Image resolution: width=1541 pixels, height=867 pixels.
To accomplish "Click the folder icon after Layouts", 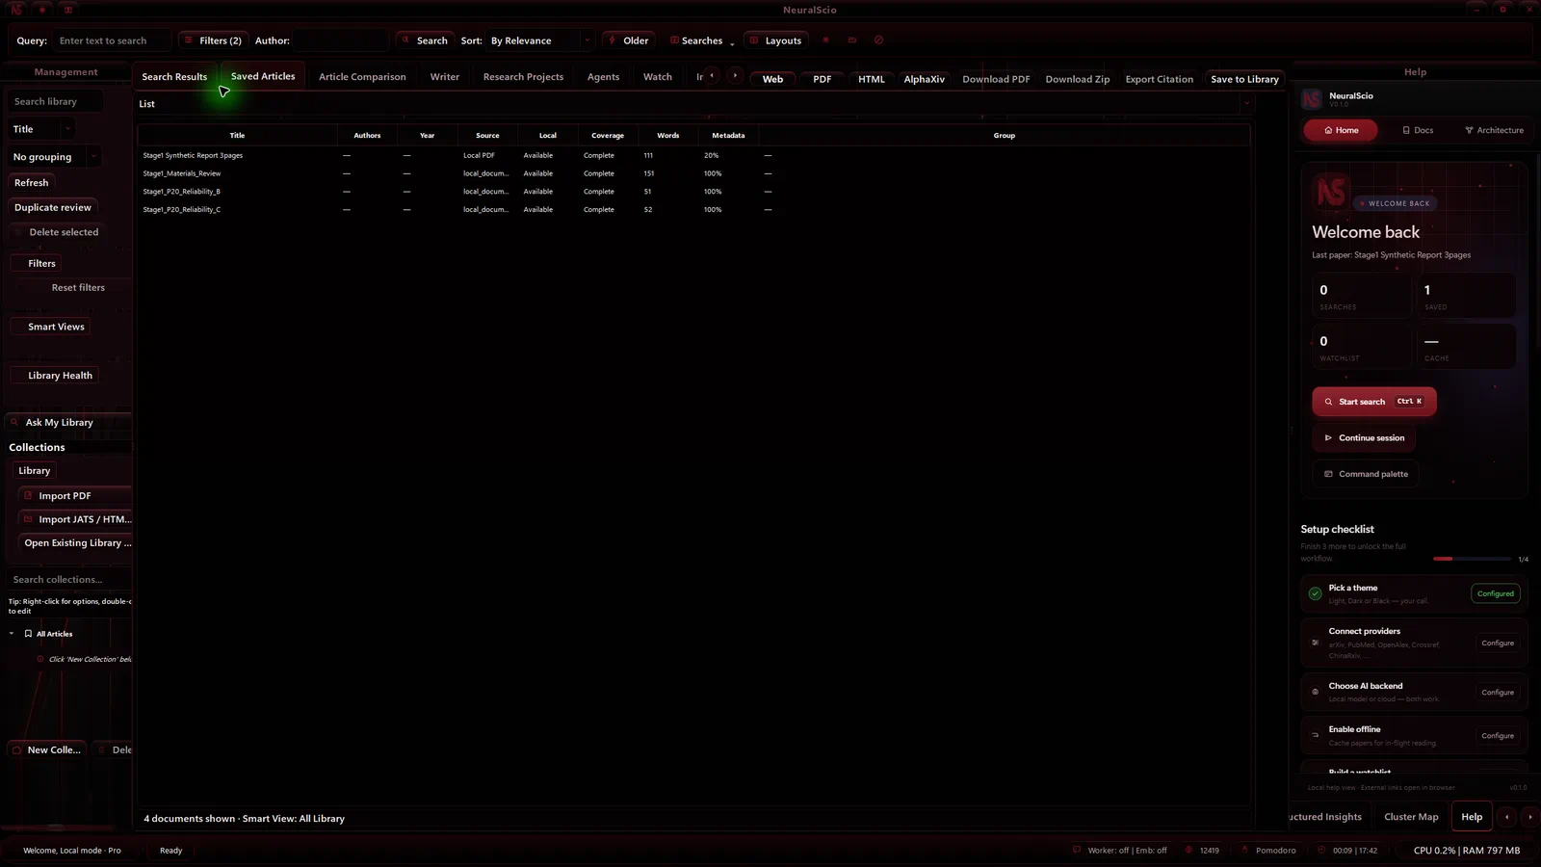I will [x=852, y=40].
